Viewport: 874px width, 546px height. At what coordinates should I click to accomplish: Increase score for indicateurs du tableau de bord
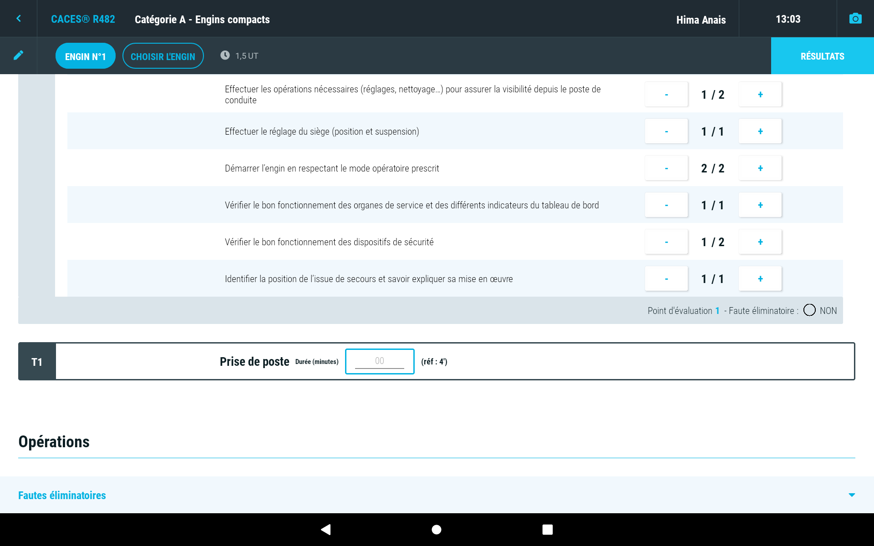(760, 205)
